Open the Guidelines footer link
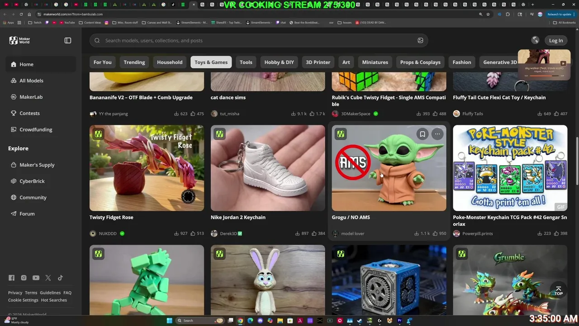This screenshot has width=579, height=326. [x=50, y=292]
